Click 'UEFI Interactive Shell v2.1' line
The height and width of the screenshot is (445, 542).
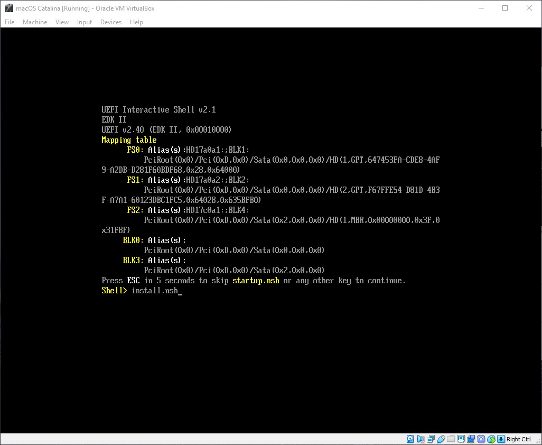[x=158, y=110]
